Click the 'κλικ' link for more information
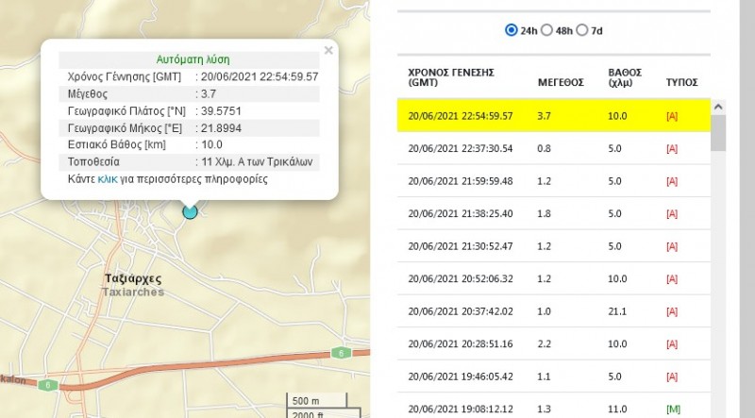 [x=108, y=178]
